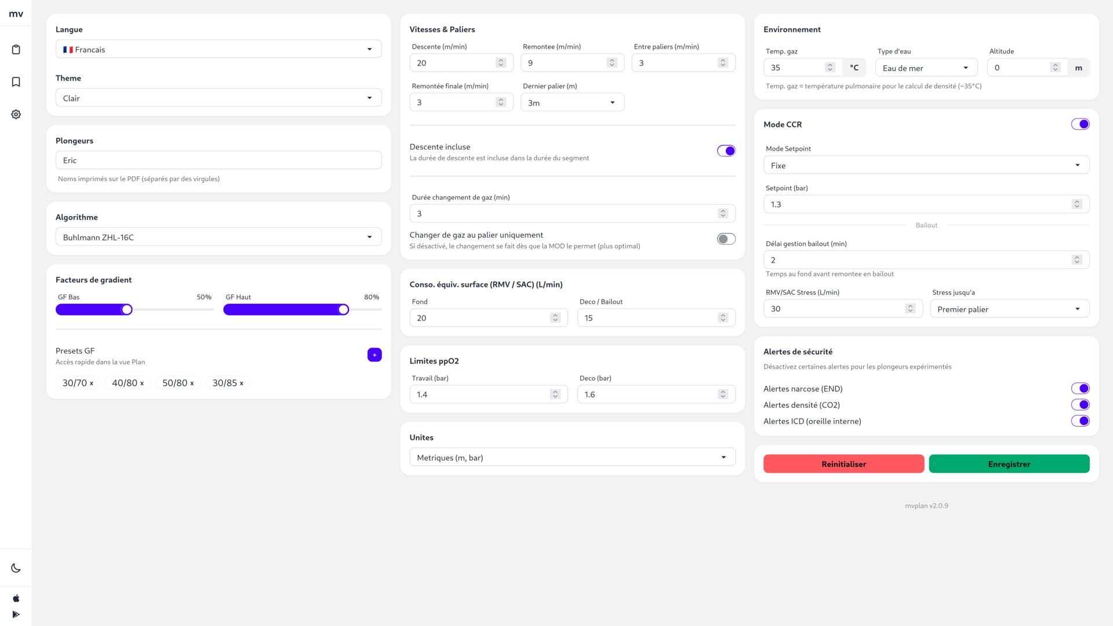Open the Type d'eau dropdown

tap(926, 68)
